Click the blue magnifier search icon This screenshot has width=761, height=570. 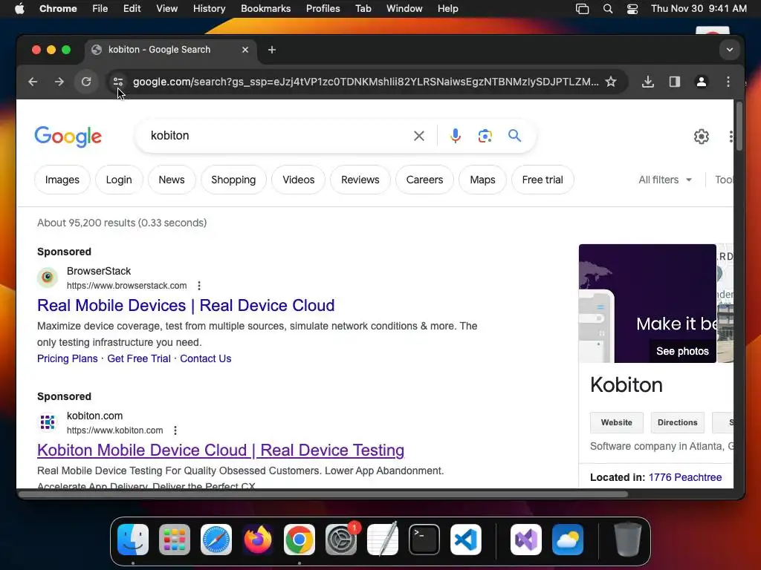514,136
